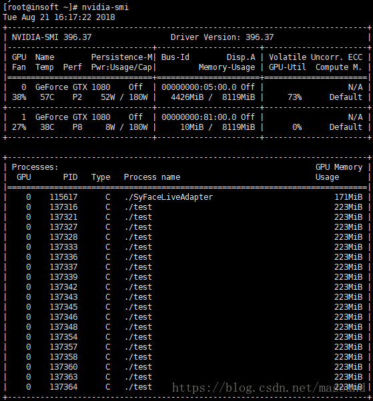Click PID 137354

pos(63,337)
